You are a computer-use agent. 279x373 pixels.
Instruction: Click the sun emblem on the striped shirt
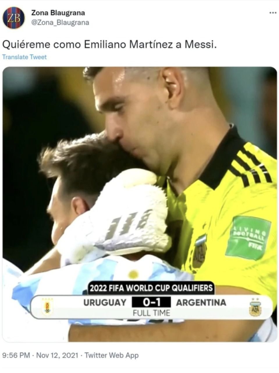[x=134, y=274]
